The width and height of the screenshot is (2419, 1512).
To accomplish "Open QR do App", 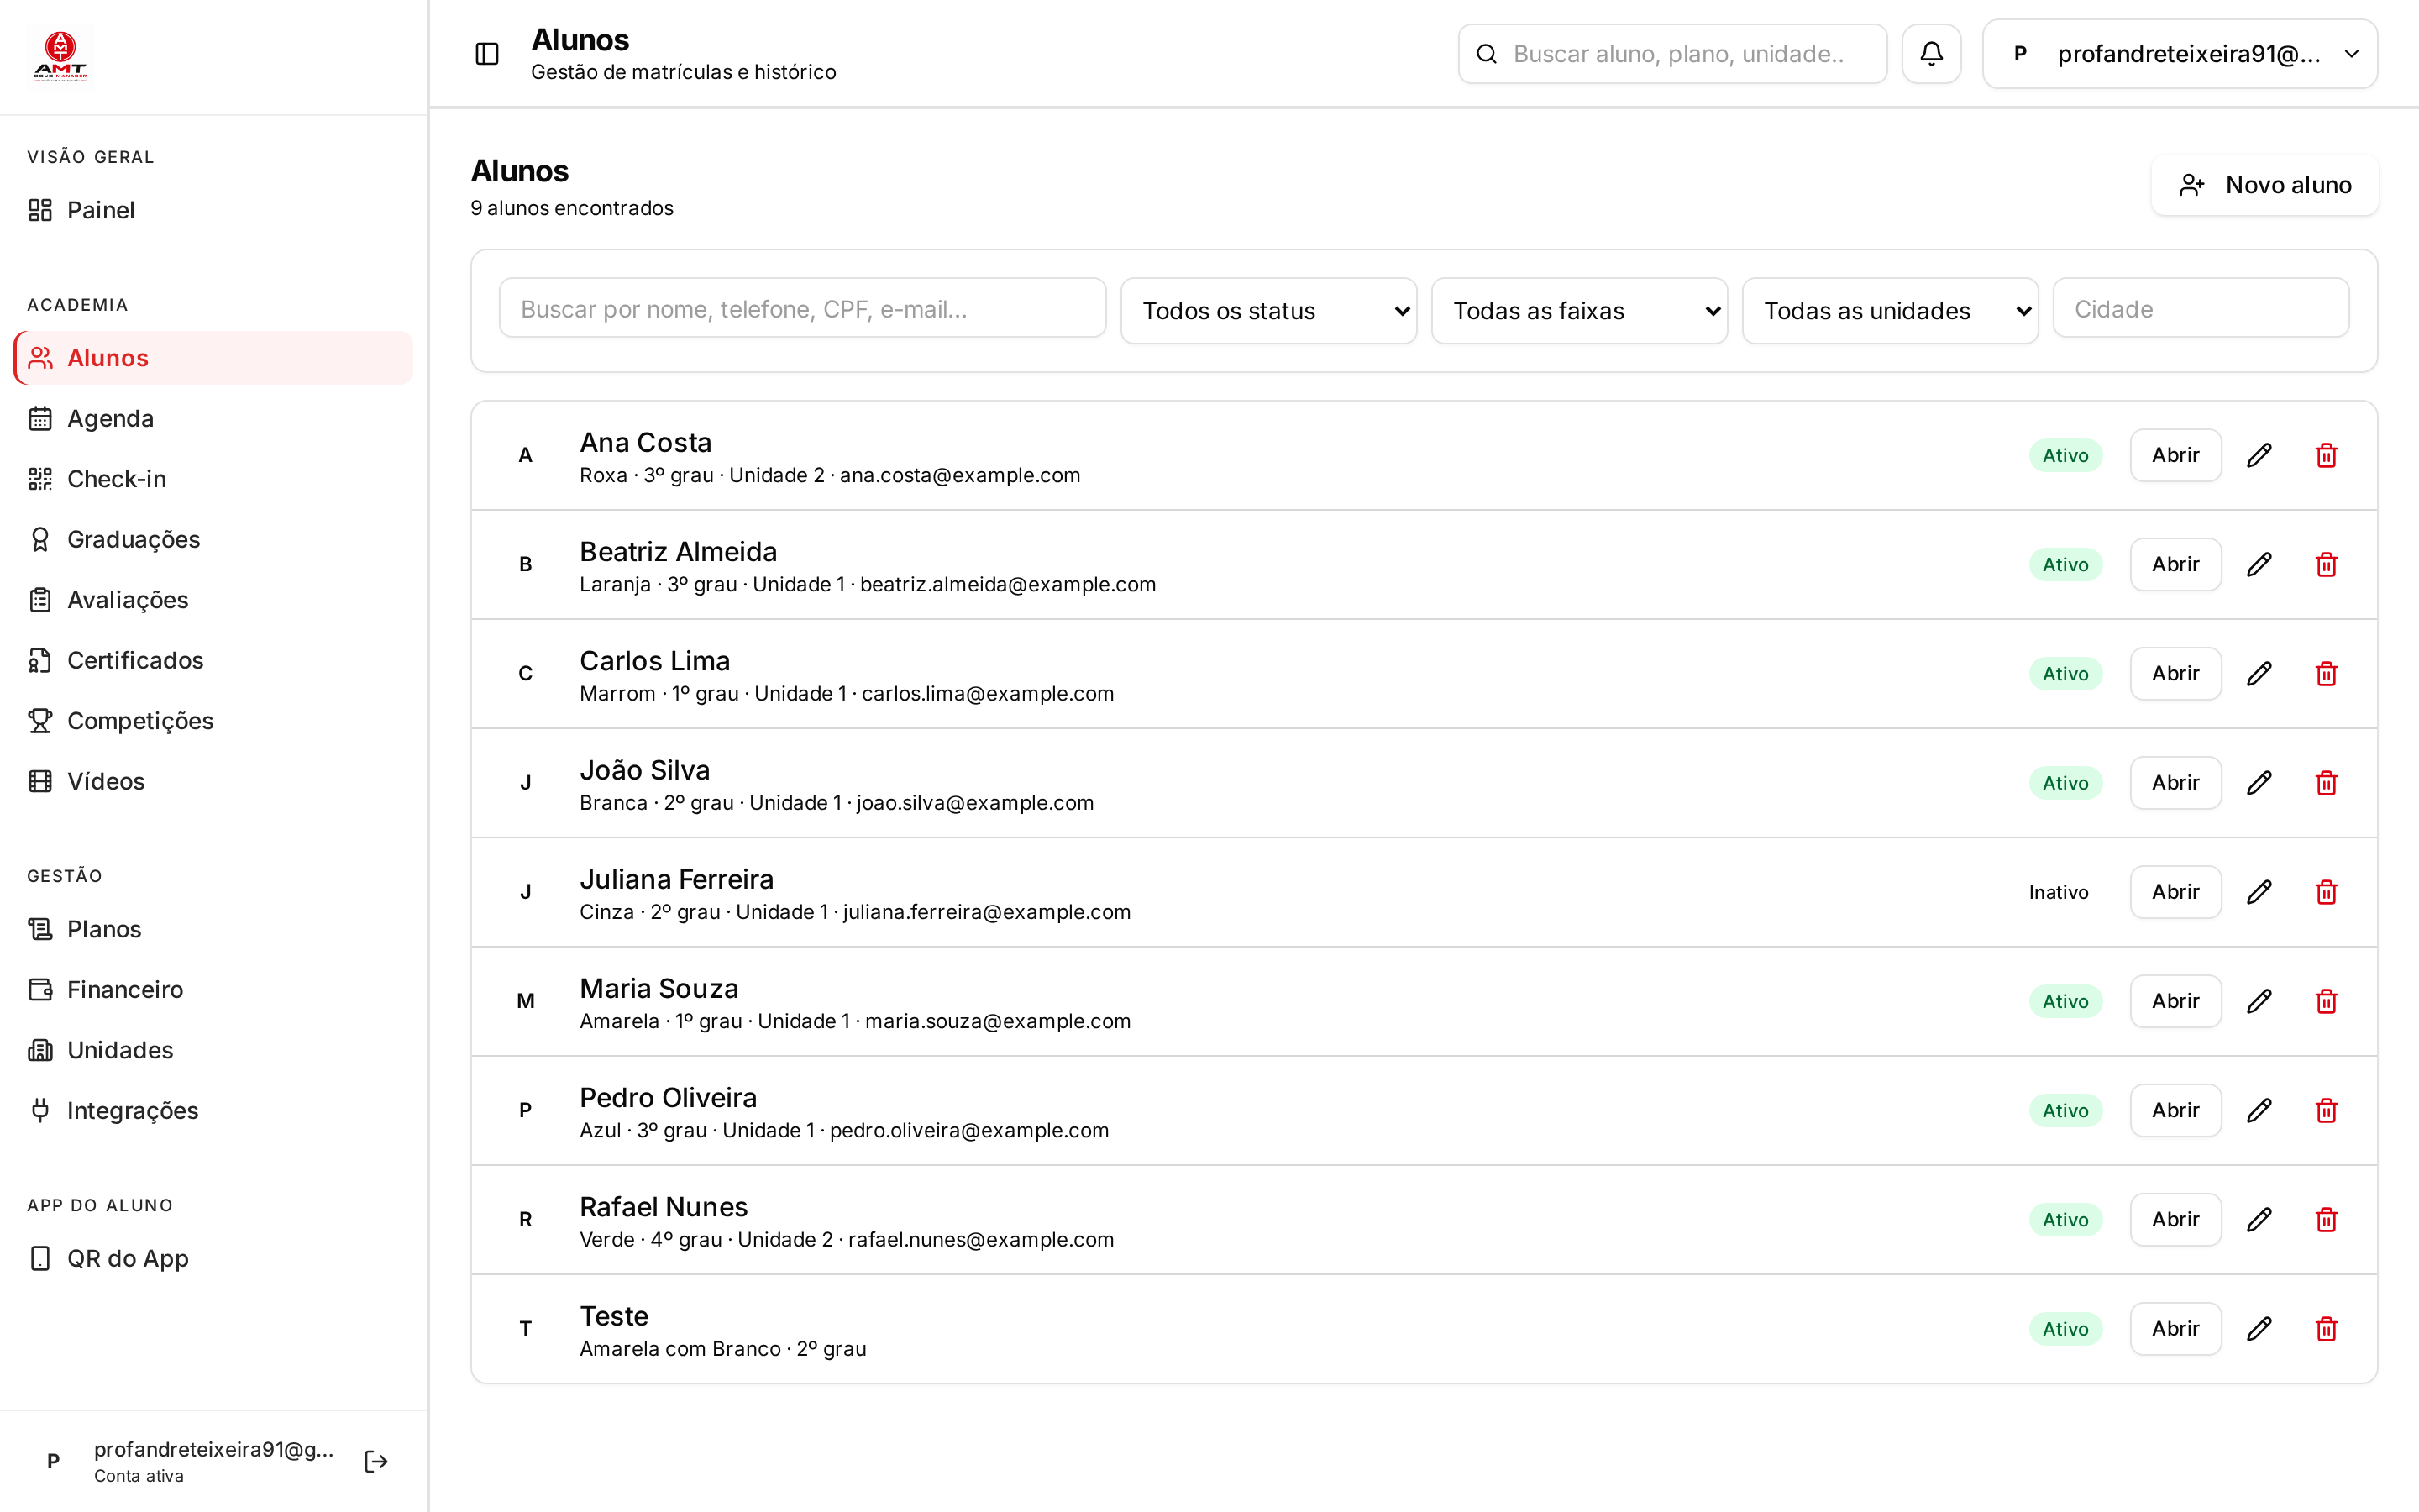I will [213, 1258].
